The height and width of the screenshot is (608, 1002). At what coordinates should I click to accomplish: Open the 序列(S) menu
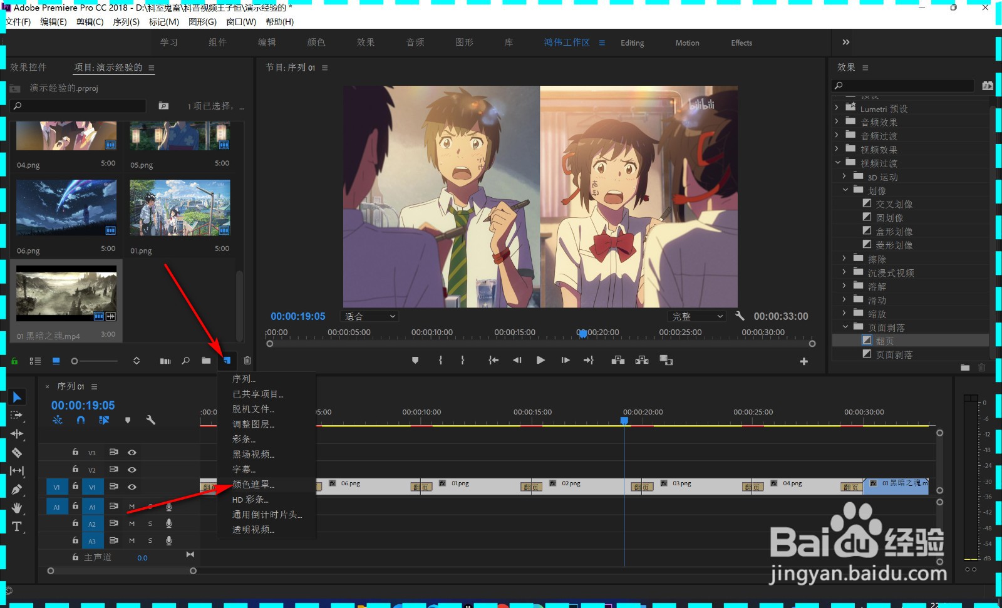pos(127,22)
